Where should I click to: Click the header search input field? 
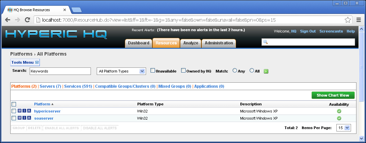point(308,42)
